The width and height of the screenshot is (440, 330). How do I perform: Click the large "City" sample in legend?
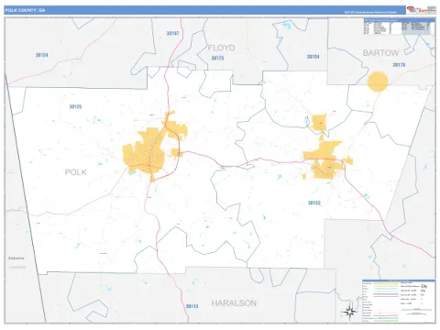point(423,286)
